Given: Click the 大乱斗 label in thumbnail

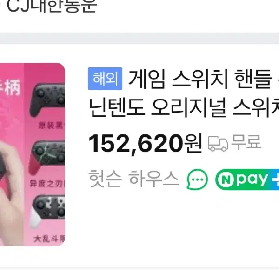Looking at the screenshot, I should click(49, 239).
